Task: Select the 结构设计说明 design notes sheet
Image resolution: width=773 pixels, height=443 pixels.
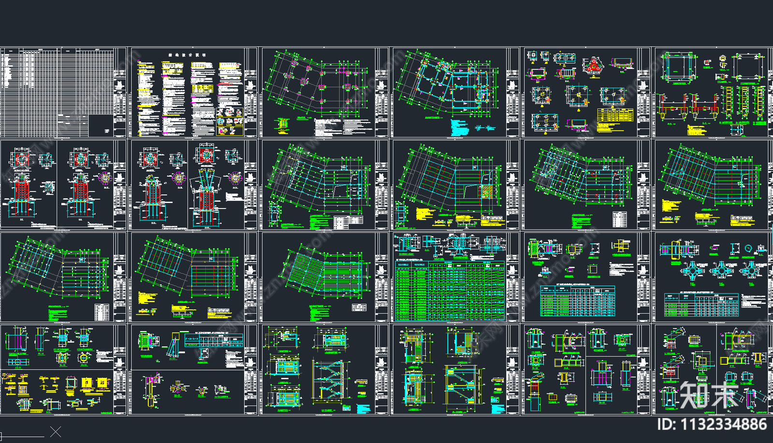Action: [194, 92]
